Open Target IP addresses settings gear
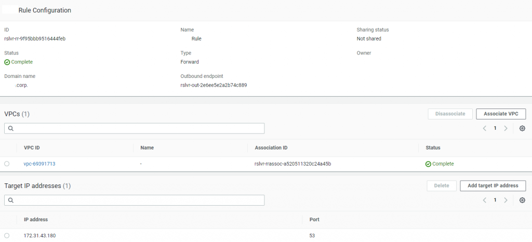 point(522,200)
